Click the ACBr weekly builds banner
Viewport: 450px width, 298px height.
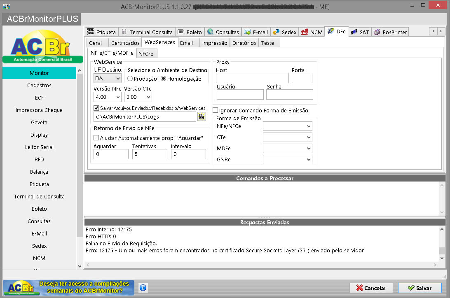click(x=68, y=288)
